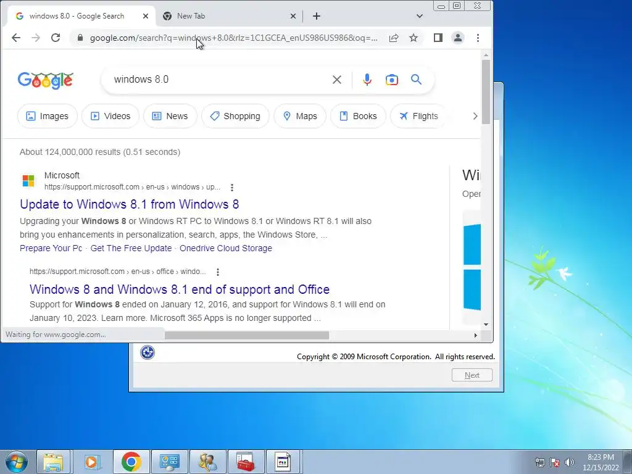Open options menu for first Microsoft result

pyautogui.click(x=232, y=188)
